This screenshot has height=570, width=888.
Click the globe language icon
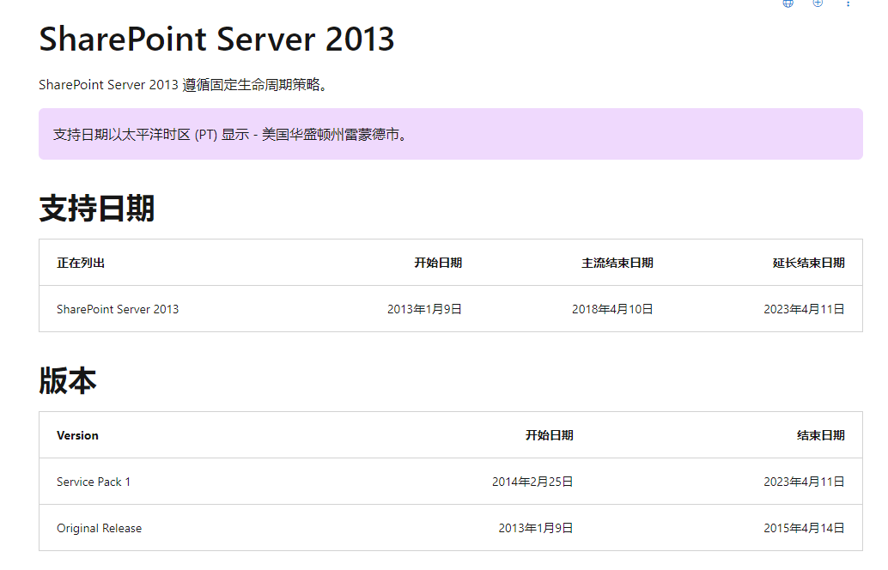click(x=788, y=3)
